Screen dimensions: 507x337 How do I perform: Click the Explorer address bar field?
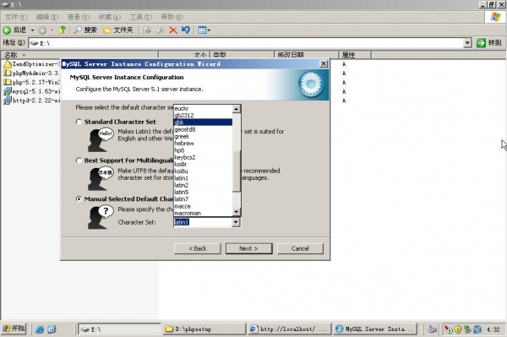(x=246, y=43)
